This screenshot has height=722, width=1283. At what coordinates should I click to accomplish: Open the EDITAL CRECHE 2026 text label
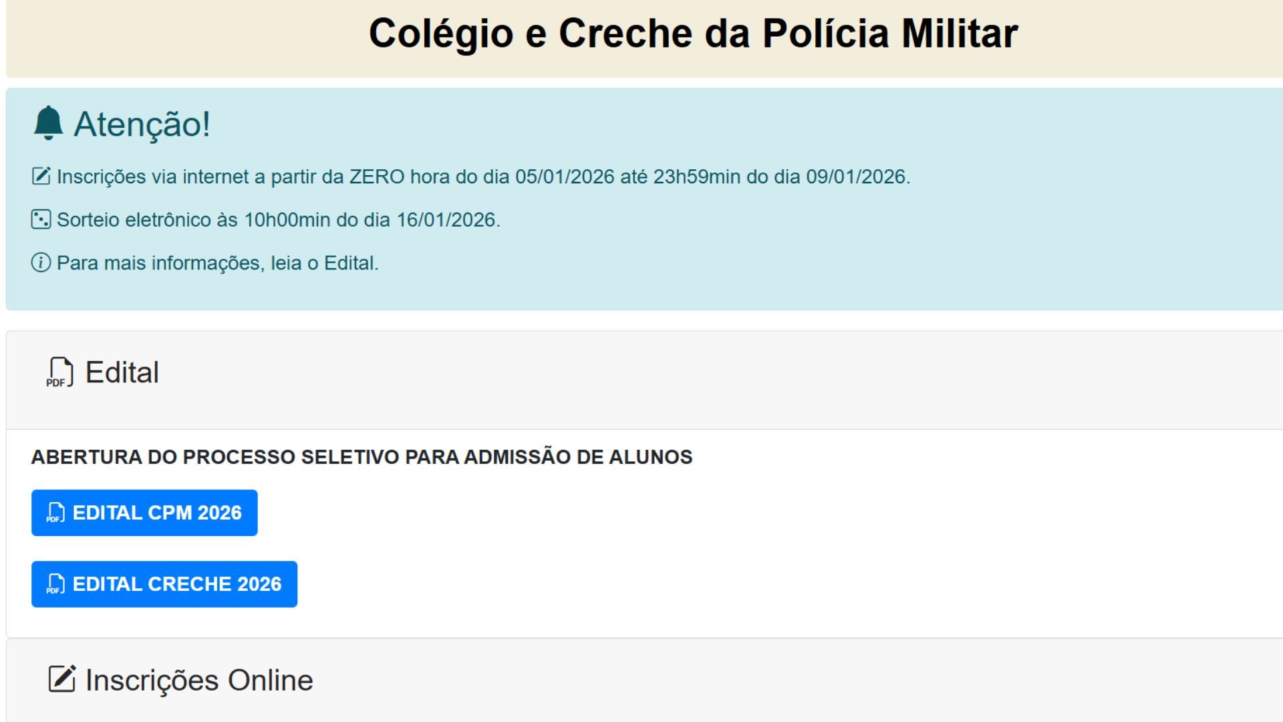point(177,584)
